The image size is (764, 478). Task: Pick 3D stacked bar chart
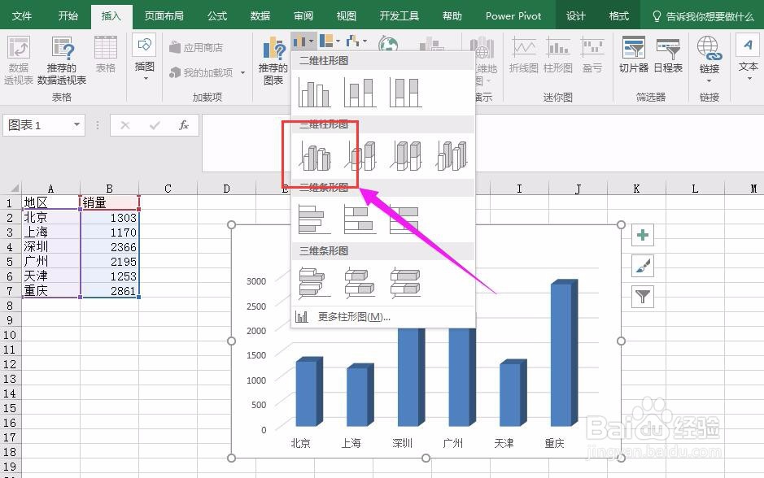point(360,283)
